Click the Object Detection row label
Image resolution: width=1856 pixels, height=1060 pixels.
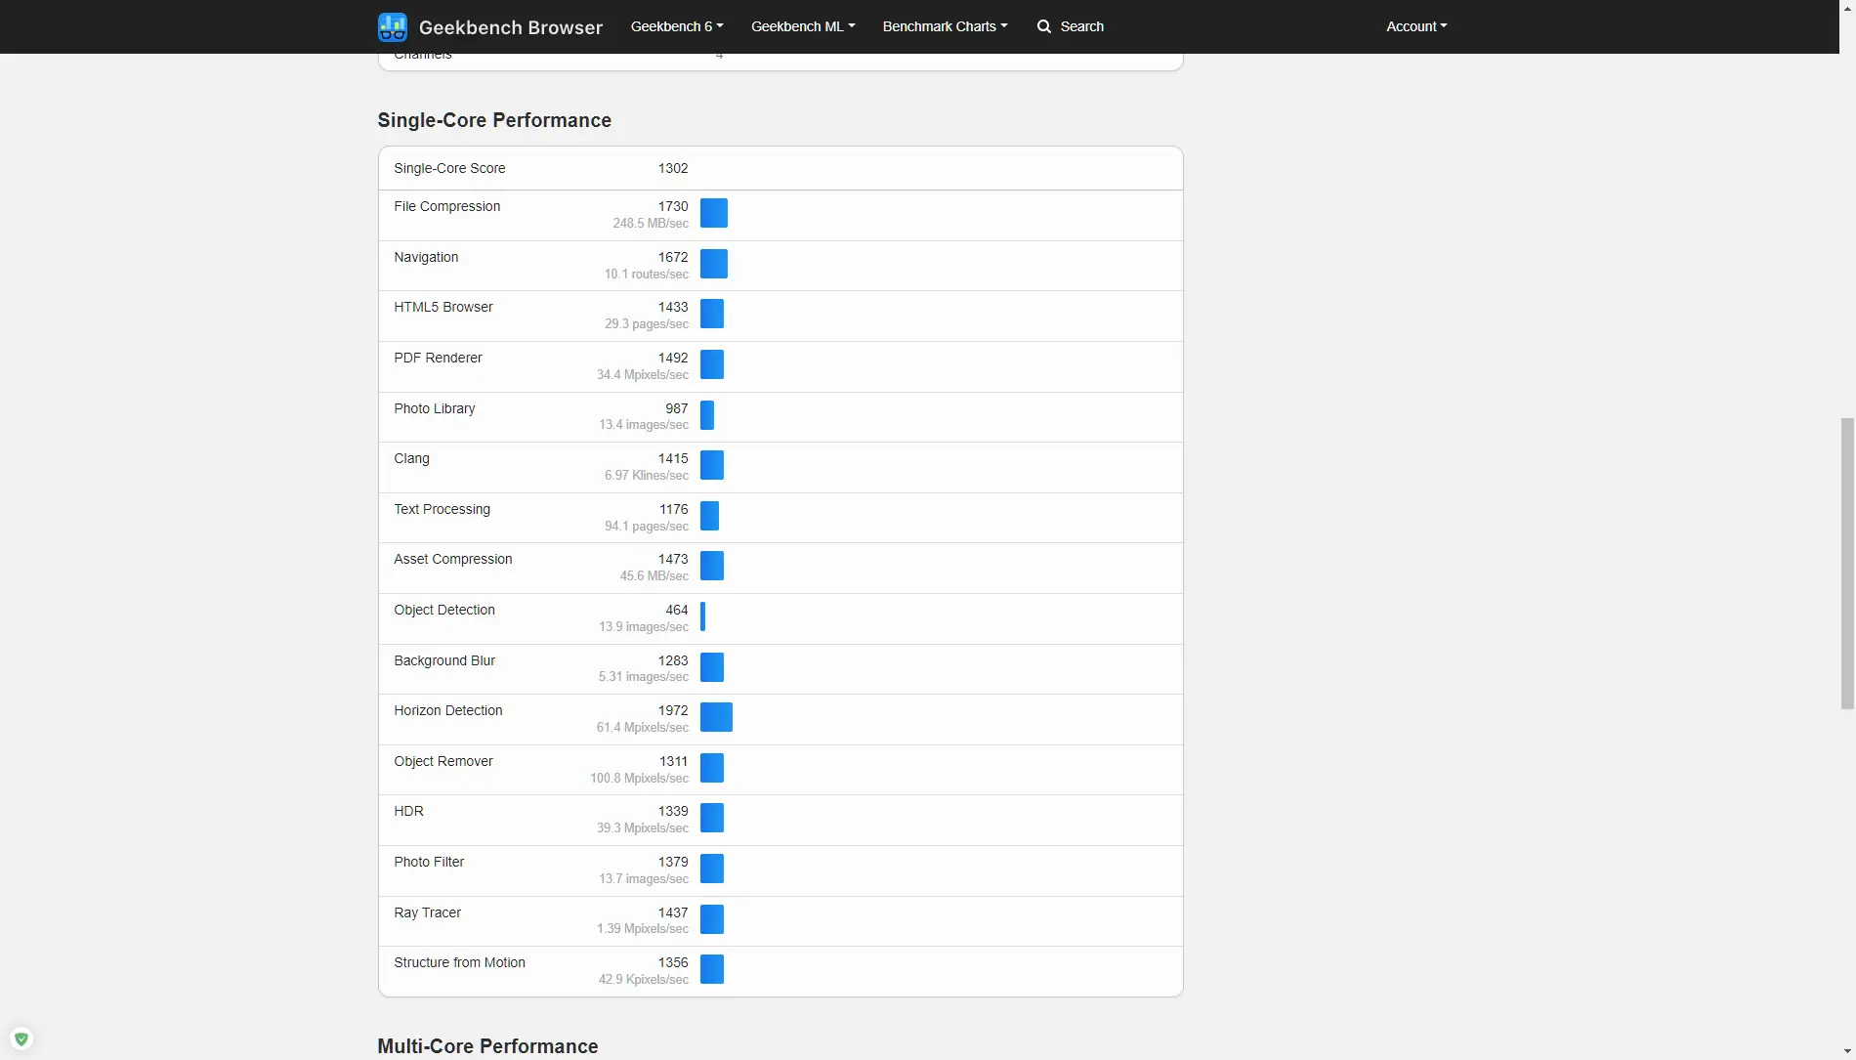click(x=444, y=610)
